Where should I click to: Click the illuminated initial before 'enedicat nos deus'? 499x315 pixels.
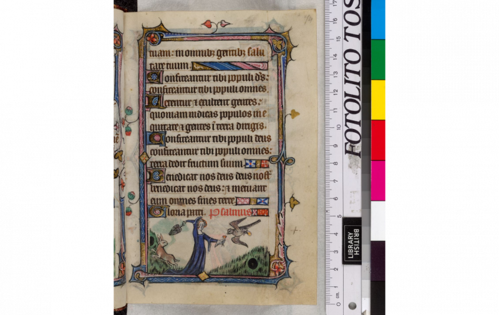[x=152, y=175]
